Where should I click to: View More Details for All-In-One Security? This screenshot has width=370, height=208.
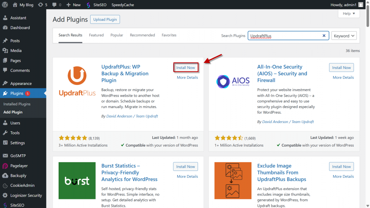tap(343, 78)
